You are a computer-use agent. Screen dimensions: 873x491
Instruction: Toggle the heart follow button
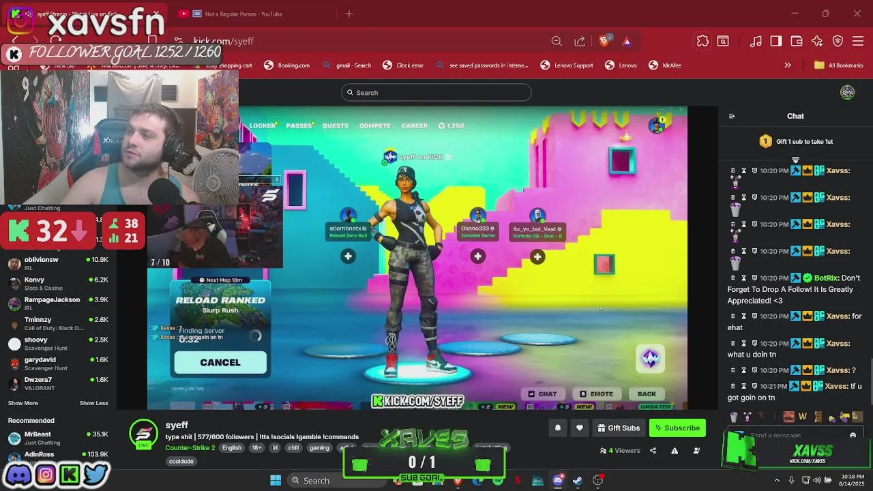pos(580,428)
